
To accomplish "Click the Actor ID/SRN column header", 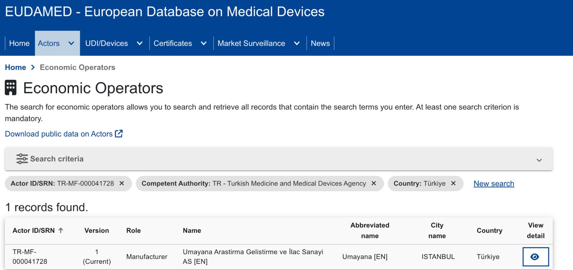I will (34, 231).
